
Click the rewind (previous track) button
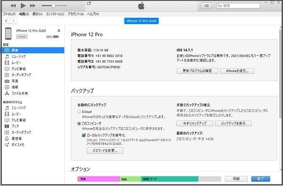(13, 6)
